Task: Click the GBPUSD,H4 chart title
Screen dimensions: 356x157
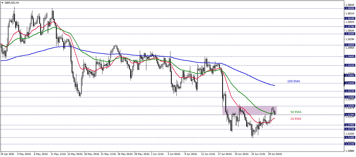Action: pos(12,3)
